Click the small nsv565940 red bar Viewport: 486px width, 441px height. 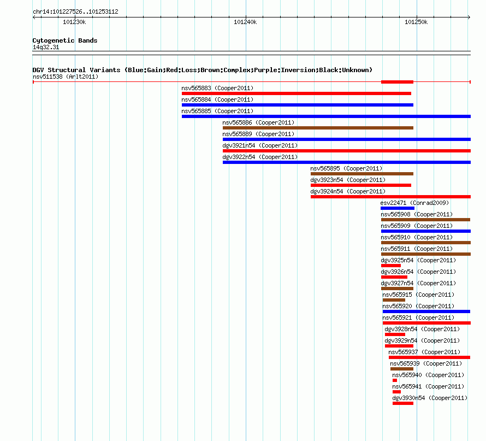coord(395,380)
